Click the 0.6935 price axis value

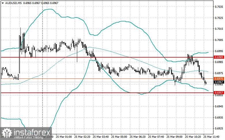tap(219, 117)
